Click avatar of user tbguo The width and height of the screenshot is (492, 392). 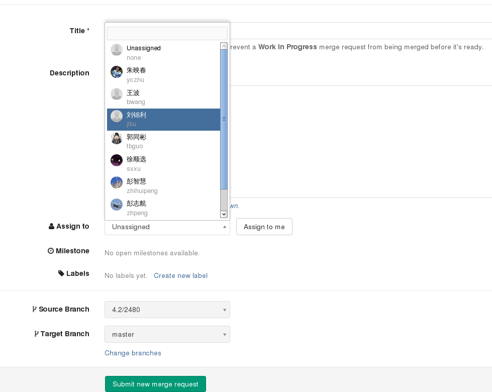[x=117, y=138]
